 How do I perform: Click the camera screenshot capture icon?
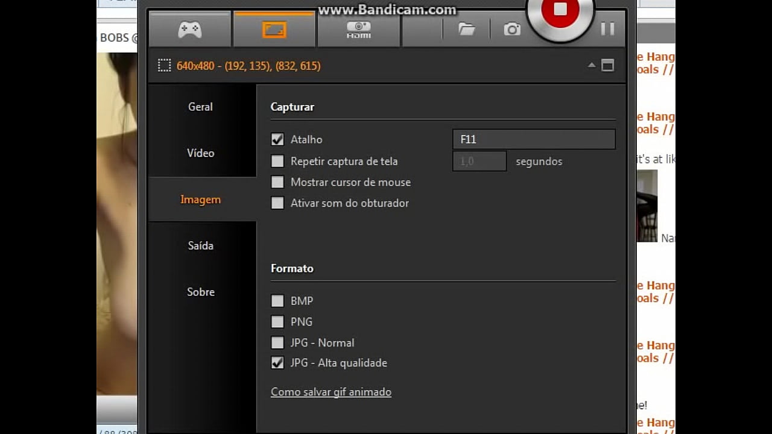click(x=511, y=29)
